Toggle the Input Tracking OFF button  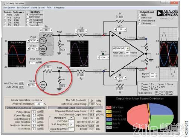[x=21, y=83]
